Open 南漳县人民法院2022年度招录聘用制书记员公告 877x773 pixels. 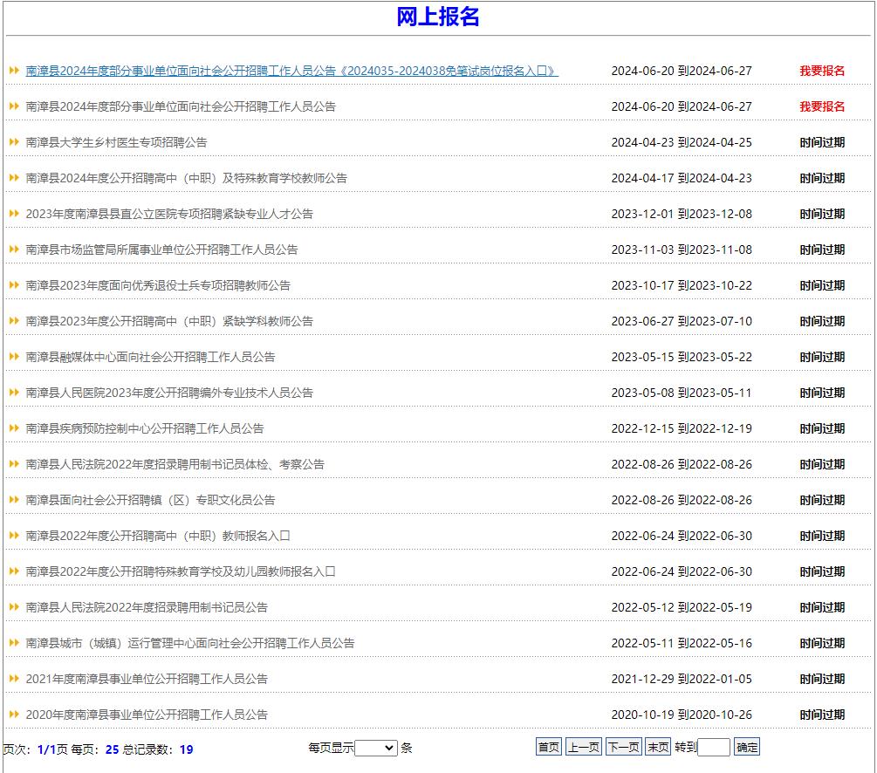[147, 608]
